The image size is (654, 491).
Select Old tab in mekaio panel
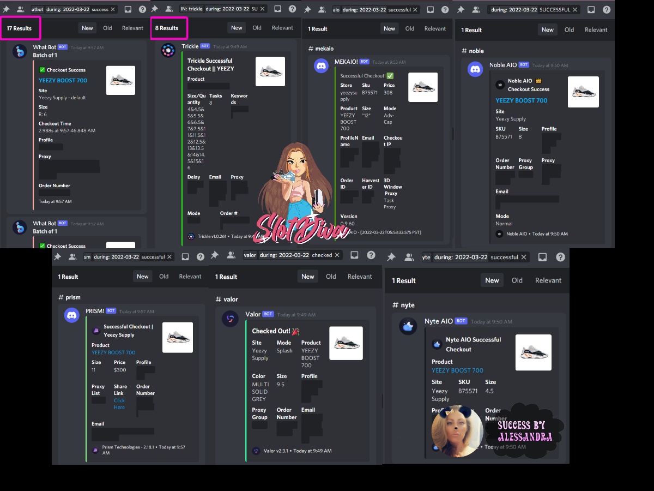pos(410,28)
